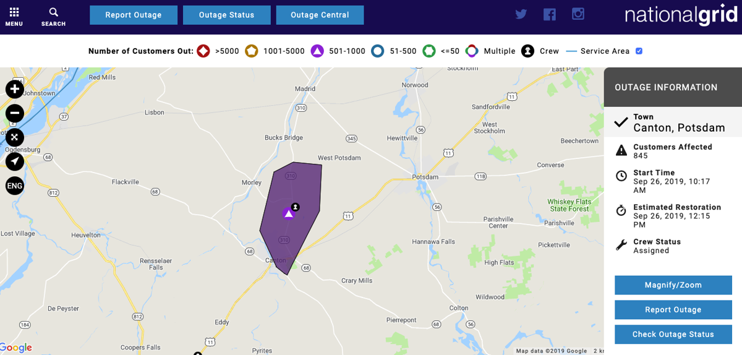The height and width of the screenshot is (355, 742).
Task: Toggle the Service Area checkbox
Action: click(x=639, y=51)
